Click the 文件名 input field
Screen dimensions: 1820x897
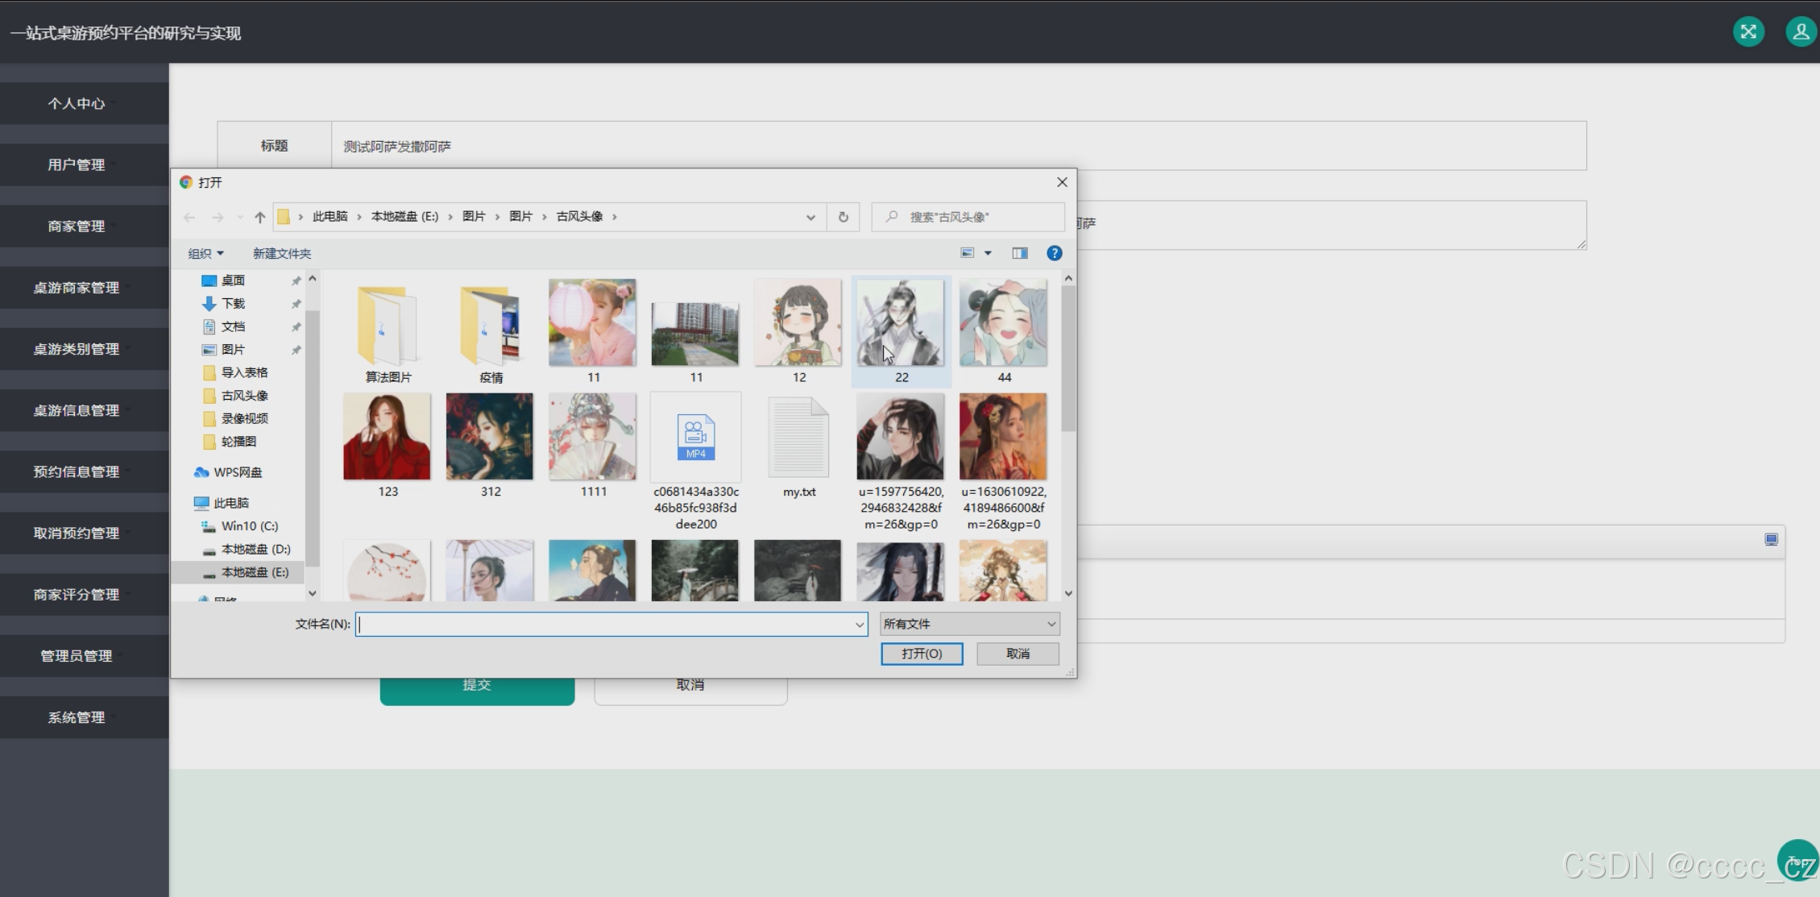tap(604, 624)
